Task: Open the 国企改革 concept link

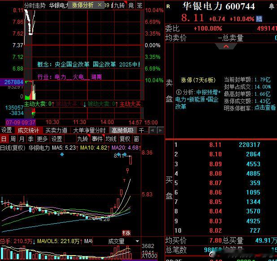Action: click(104, 64)
